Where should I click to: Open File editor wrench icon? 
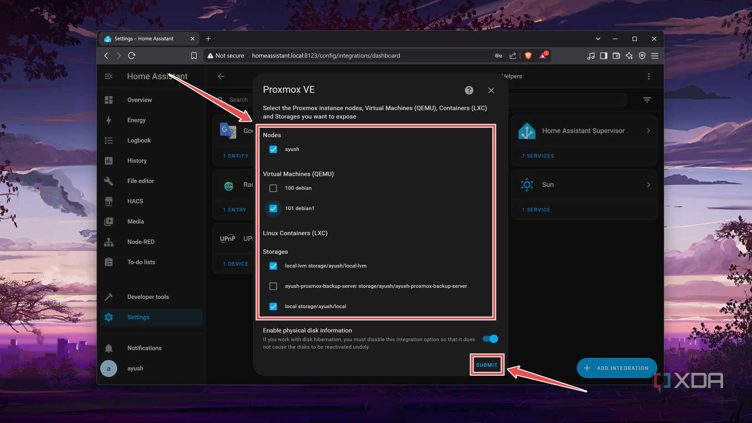[108, 181]
